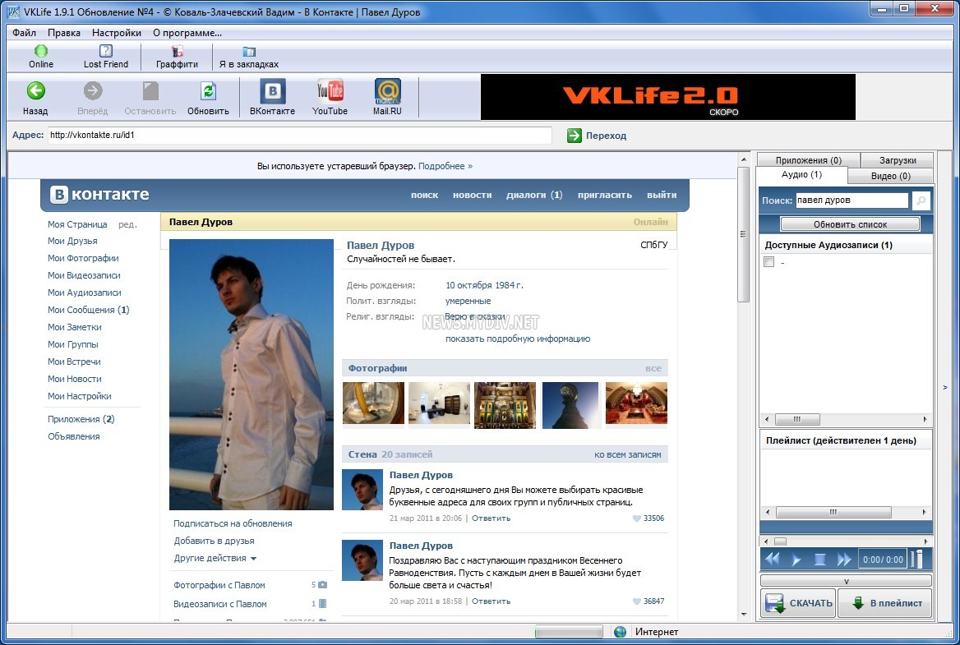
Task: Collapse the right side panel arrow
Action: 944,387
